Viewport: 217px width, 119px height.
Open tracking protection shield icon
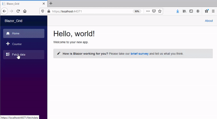43,11
